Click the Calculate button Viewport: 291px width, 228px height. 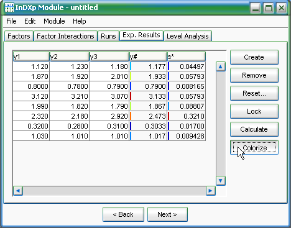254,129
